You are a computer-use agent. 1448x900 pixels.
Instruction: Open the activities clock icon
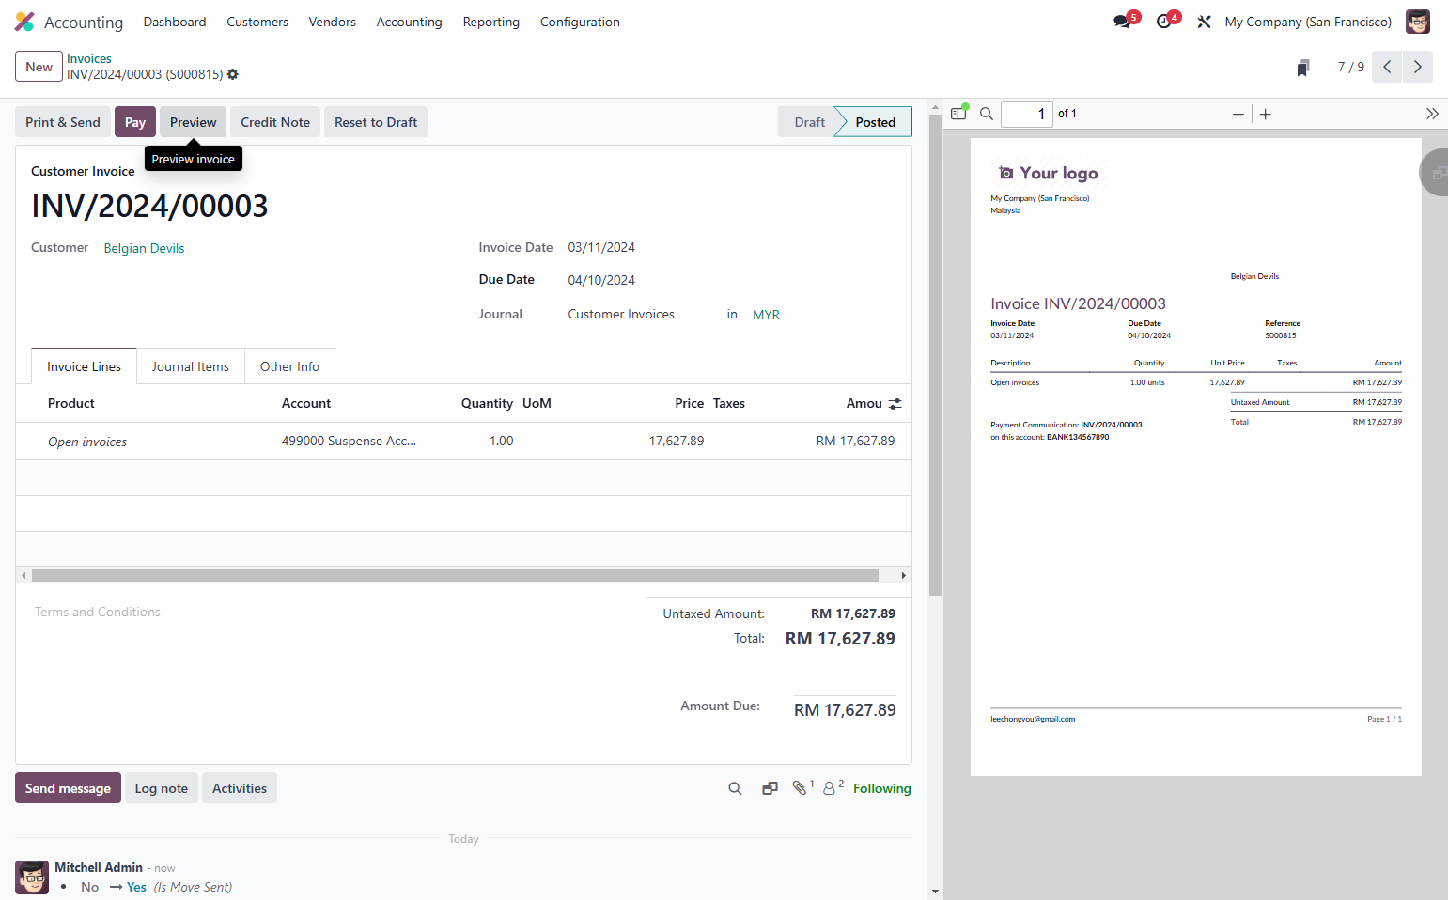pos(1164,22)
